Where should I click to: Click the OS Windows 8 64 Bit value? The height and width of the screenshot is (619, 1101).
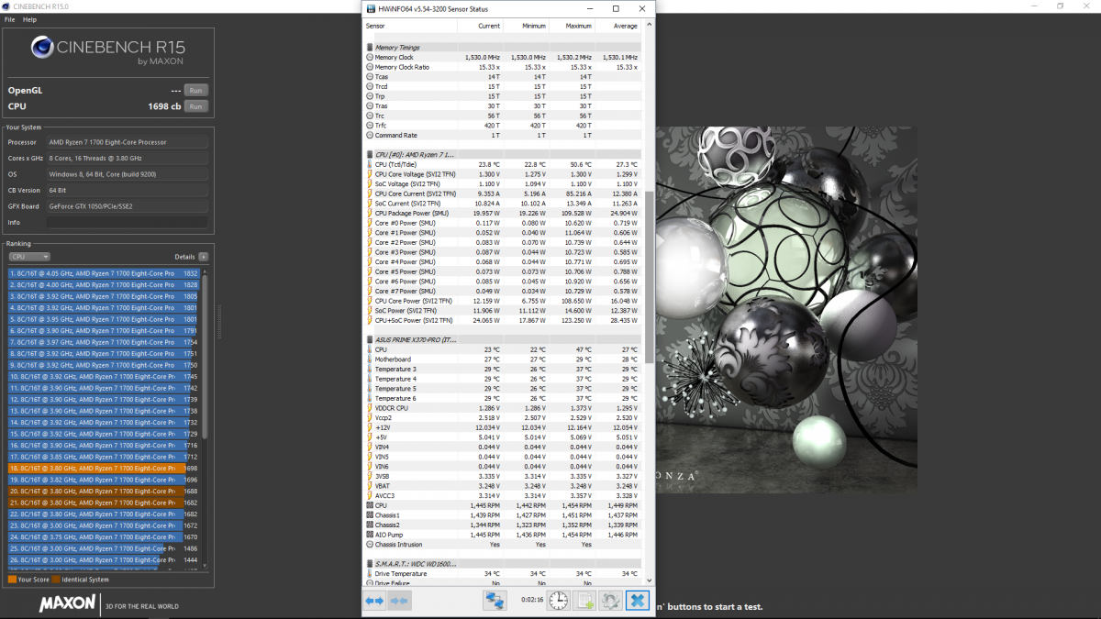pyautogui.click(x=127, y=174)
